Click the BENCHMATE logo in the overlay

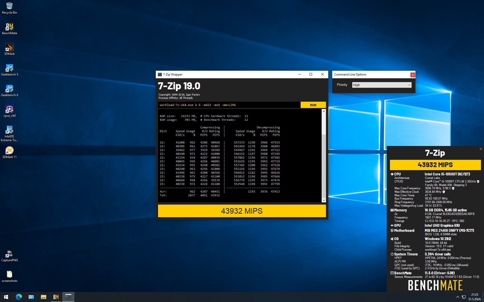pos(435,285)
